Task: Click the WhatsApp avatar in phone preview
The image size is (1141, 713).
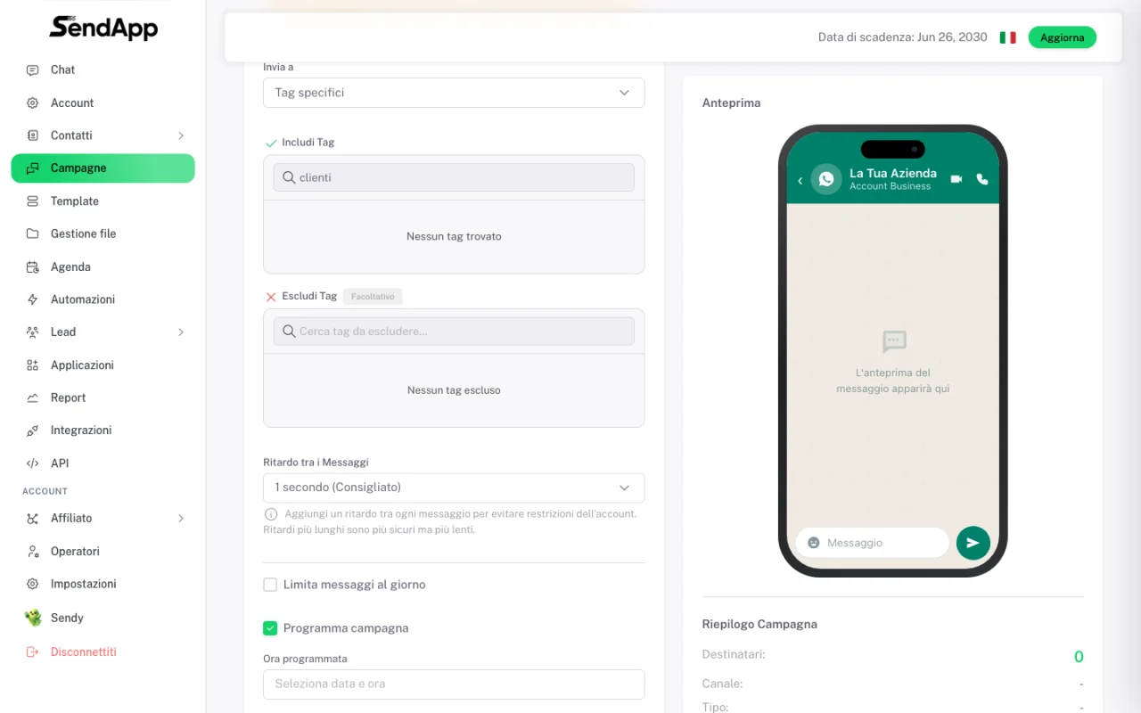Action: point(826,179)
